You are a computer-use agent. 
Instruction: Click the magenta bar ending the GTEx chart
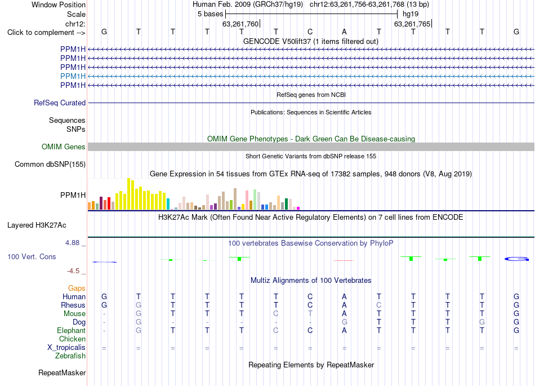298,208
